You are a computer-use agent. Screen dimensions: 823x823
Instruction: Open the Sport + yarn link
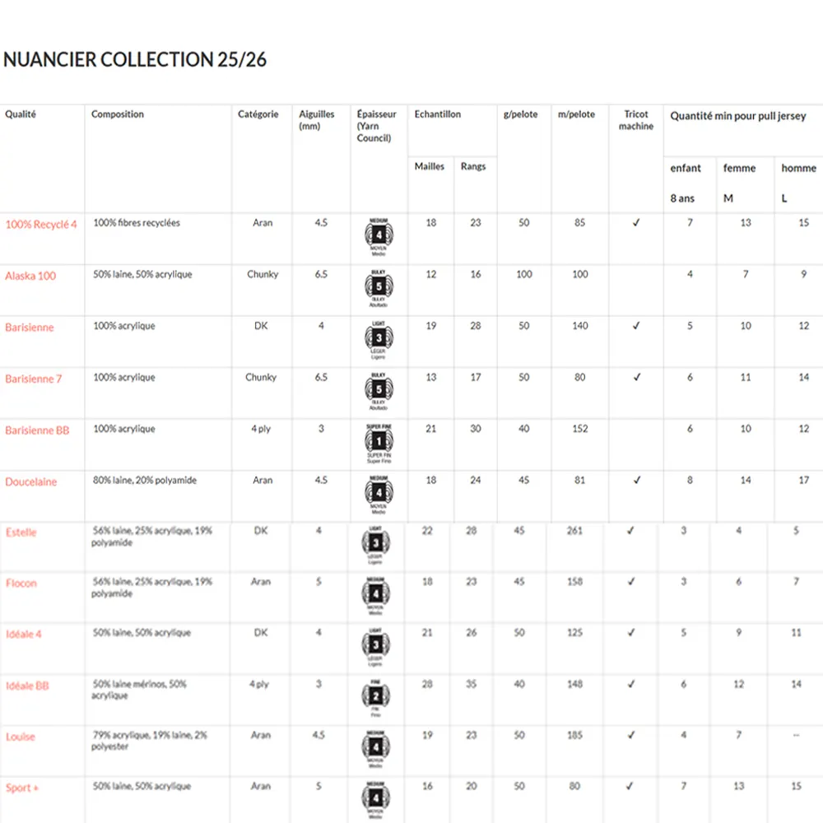pos(22,788)
